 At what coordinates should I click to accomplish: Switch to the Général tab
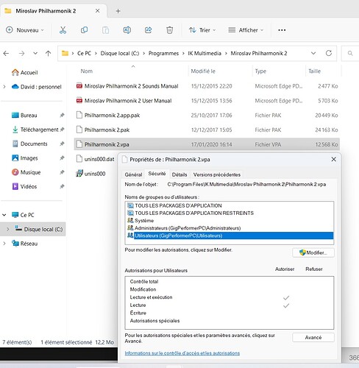point(133,174)
